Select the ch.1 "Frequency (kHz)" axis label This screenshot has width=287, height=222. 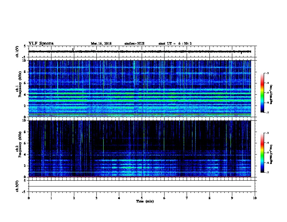20,84
